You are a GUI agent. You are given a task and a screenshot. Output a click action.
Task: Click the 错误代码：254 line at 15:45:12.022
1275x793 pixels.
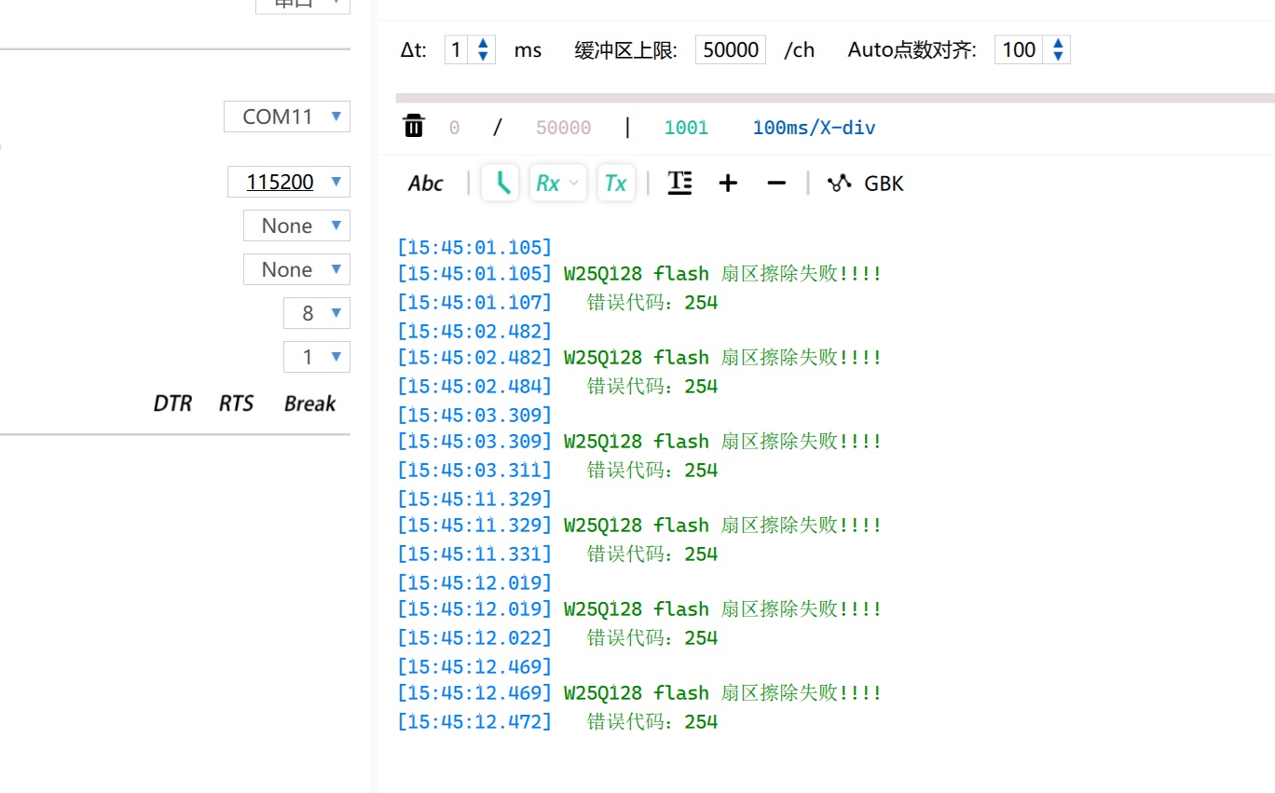(652, 637)
